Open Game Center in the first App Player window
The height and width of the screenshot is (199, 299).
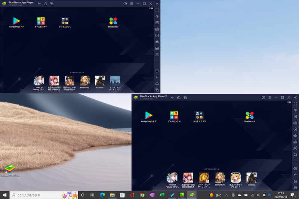click(x=41, y=21)
